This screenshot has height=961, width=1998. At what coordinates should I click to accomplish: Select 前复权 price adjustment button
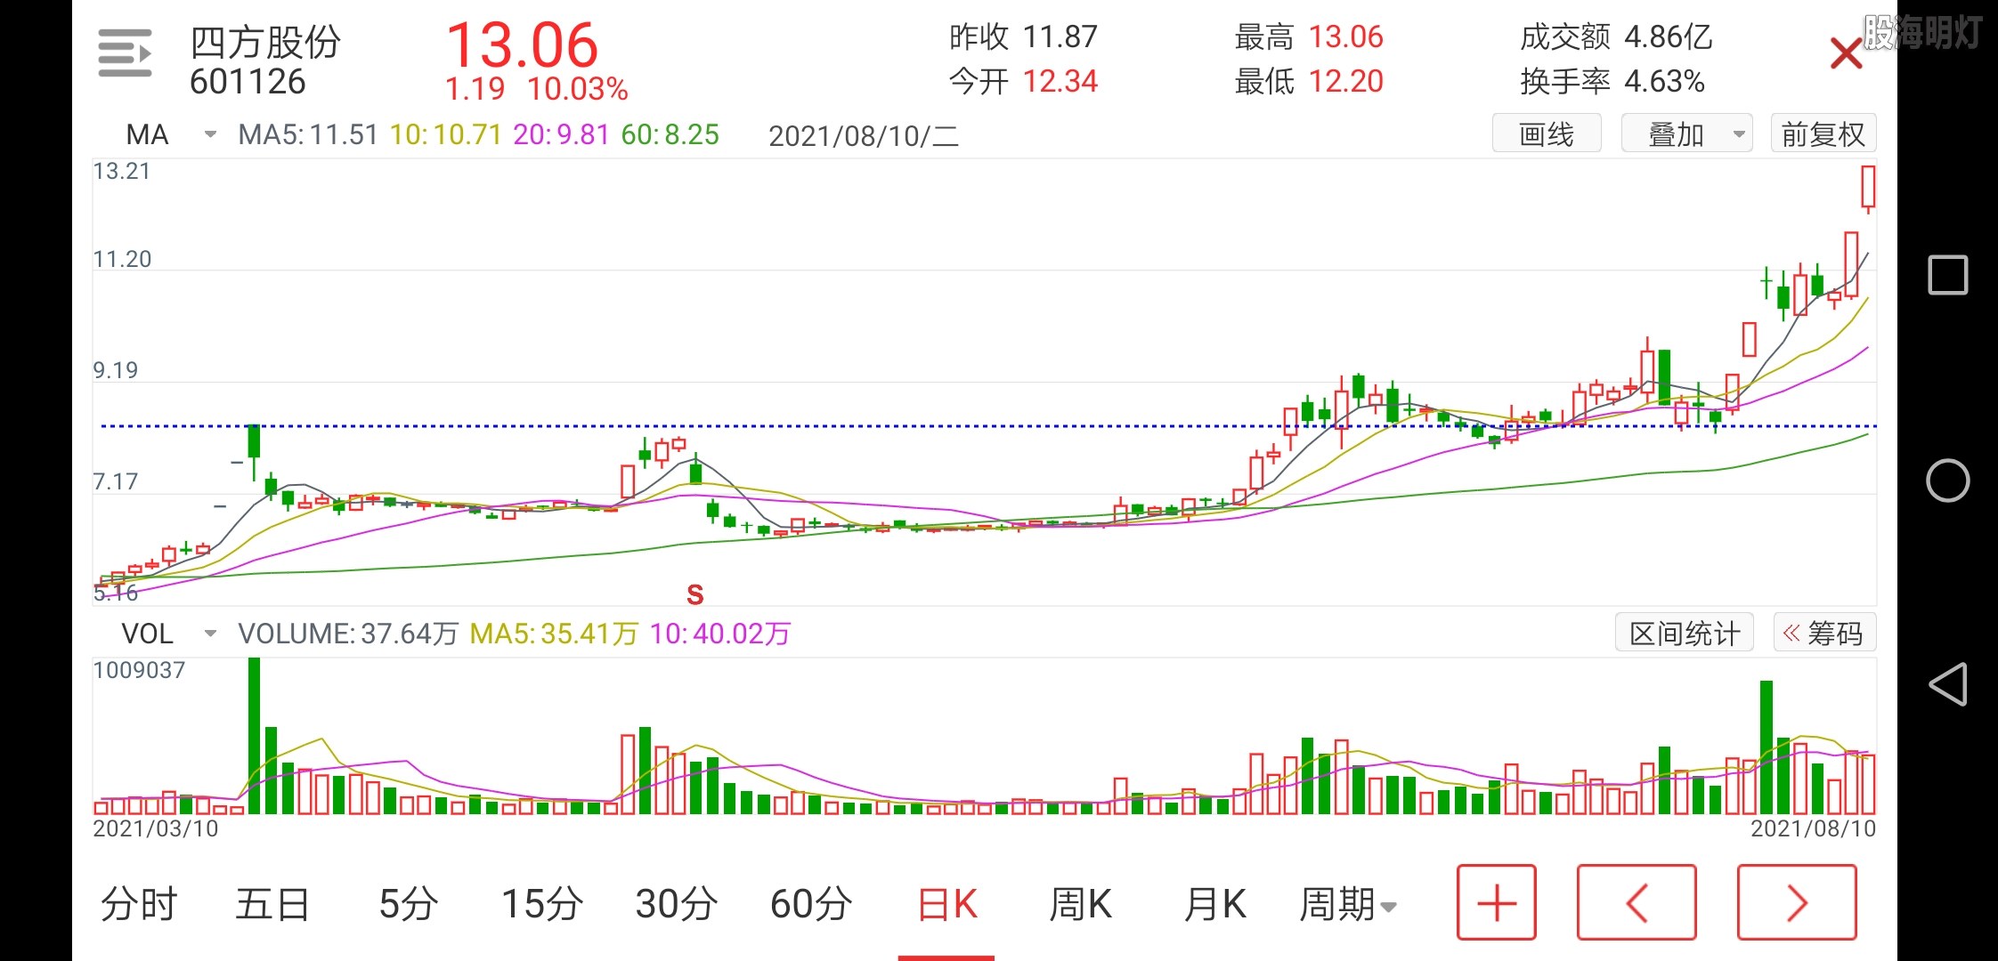pyautogui.click(x=1823, y=133)
